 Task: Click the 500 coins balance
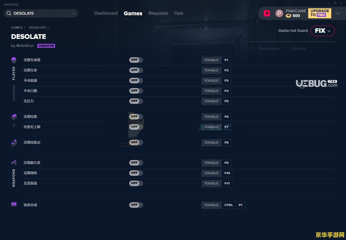(x=296, y=16)
